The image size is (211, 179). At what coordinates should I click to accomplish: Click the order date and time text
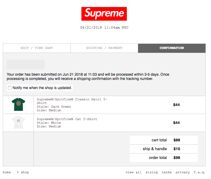(104, 27)
